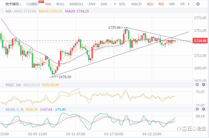This screenshot has height=138, width=209.
Task: Open the main chart settings gear
Action: [198, 4]
